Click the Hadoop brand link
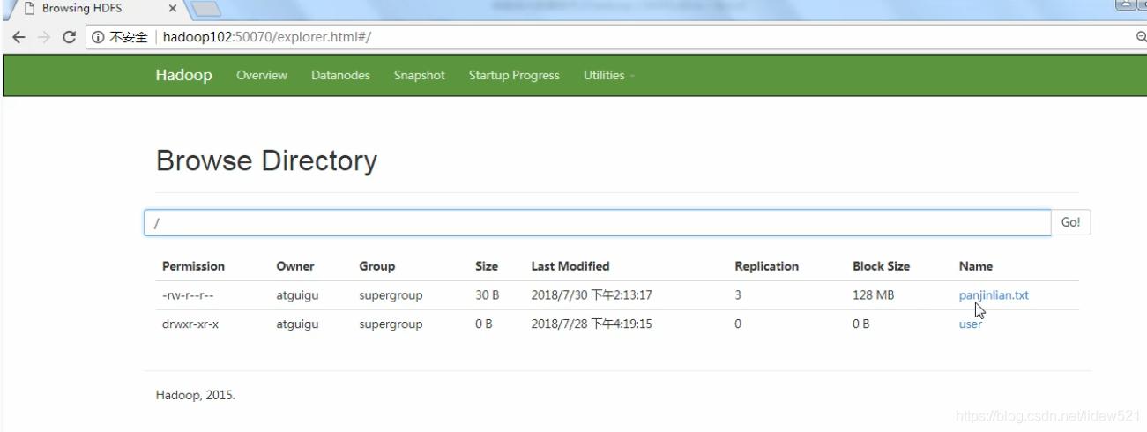The image size is (1147, 432). [183, 76]
